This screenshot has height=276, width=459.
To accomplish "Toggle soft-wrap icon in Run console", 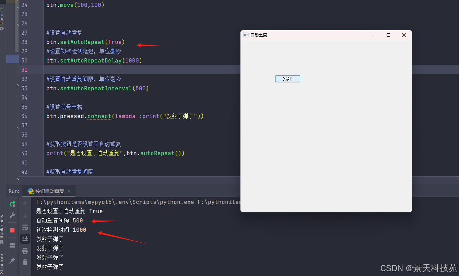I will [25, 227].
